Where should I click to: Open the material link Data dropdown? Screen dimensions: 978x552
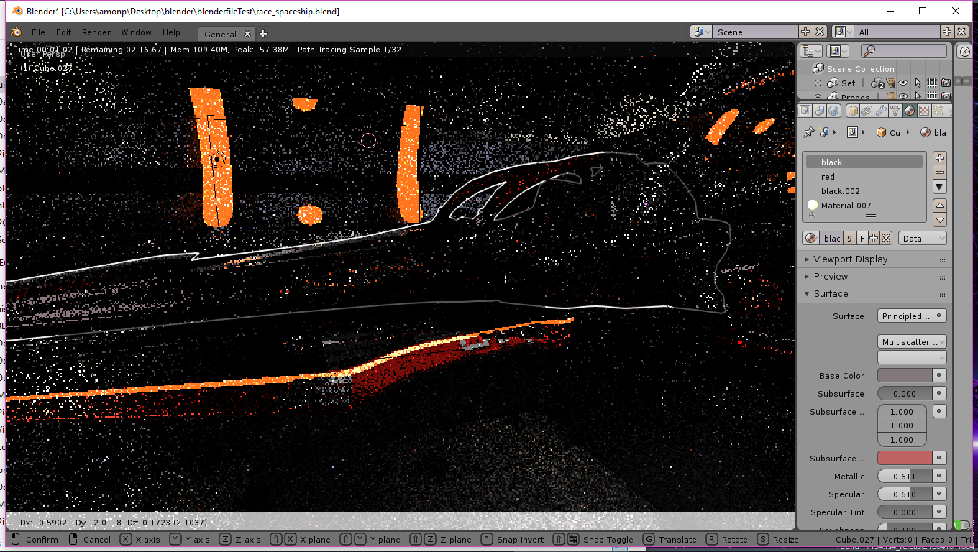[x=922, y=238]
